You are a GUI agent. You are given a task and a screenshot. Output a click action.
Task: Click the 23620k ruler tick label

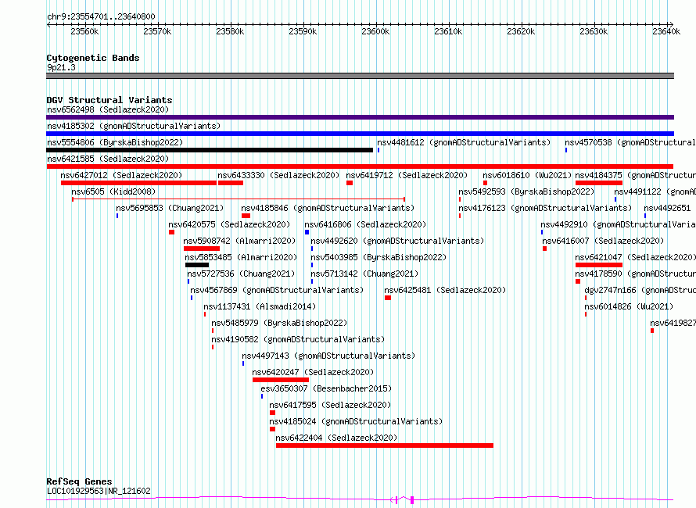(x=521, y=31)
